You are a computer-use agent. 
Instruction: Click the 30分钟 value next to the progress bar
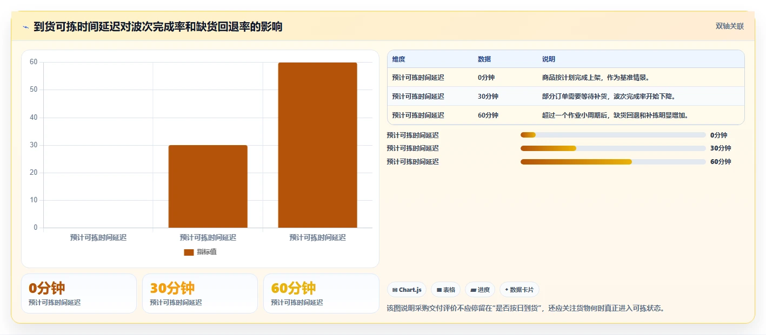pyautogui.click(x=721, y=148)
